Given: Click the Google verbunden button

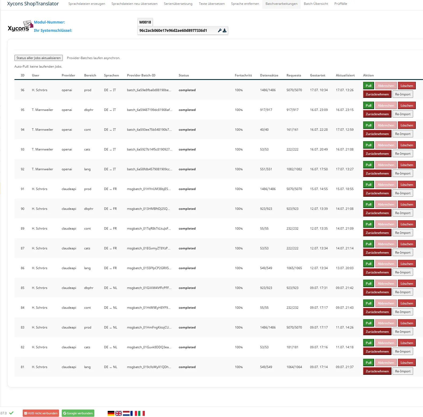Looking at the screenshot, I should tap(78, 413).
